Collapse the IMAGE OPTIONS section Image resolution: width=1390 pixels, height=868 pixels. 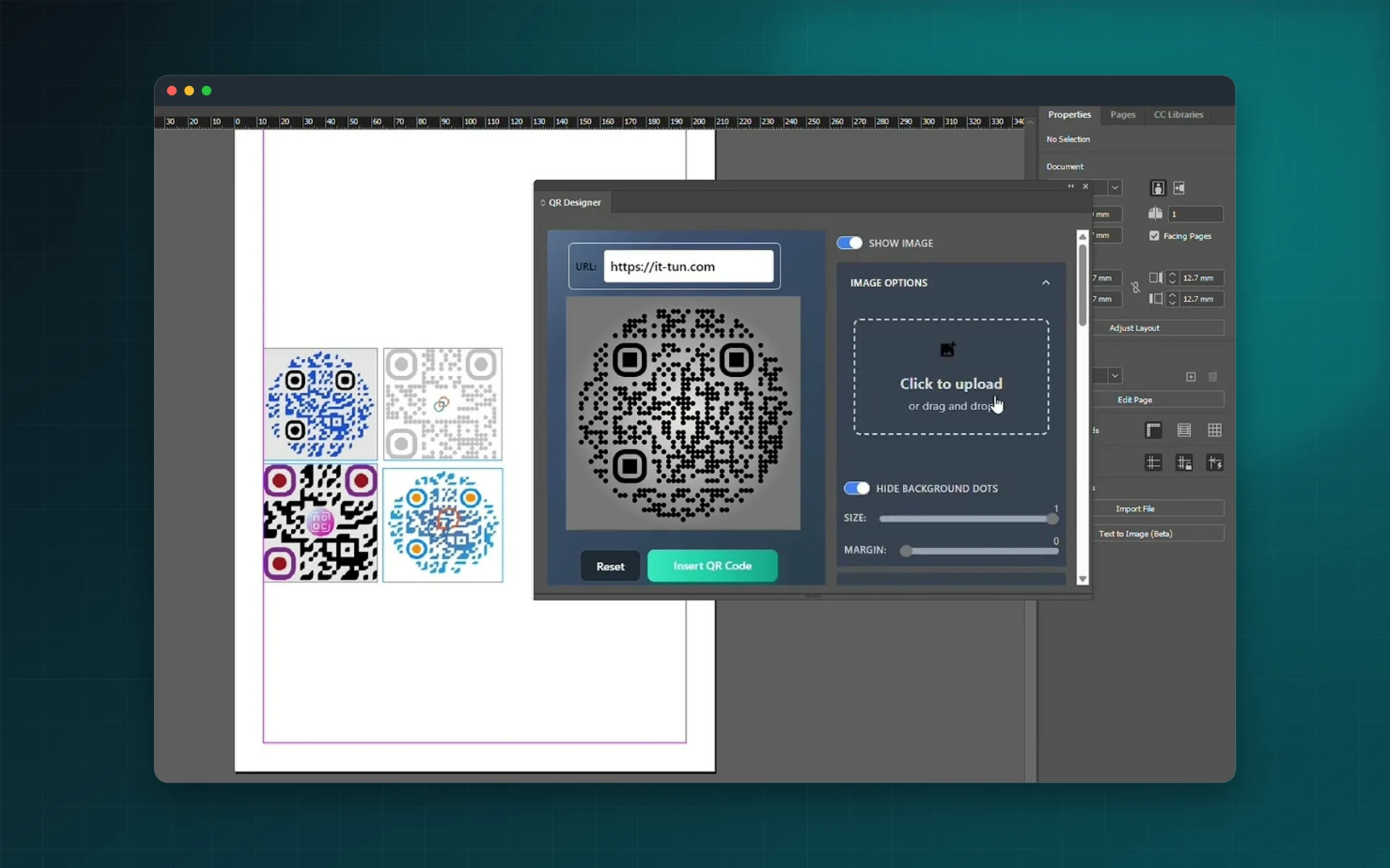coord(1045,283)
